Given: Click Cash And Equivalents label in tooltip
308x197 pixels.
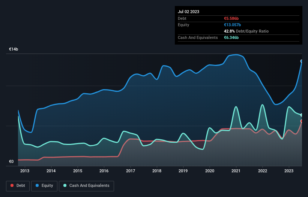Looking at the screenshot, I should (198, 37).
